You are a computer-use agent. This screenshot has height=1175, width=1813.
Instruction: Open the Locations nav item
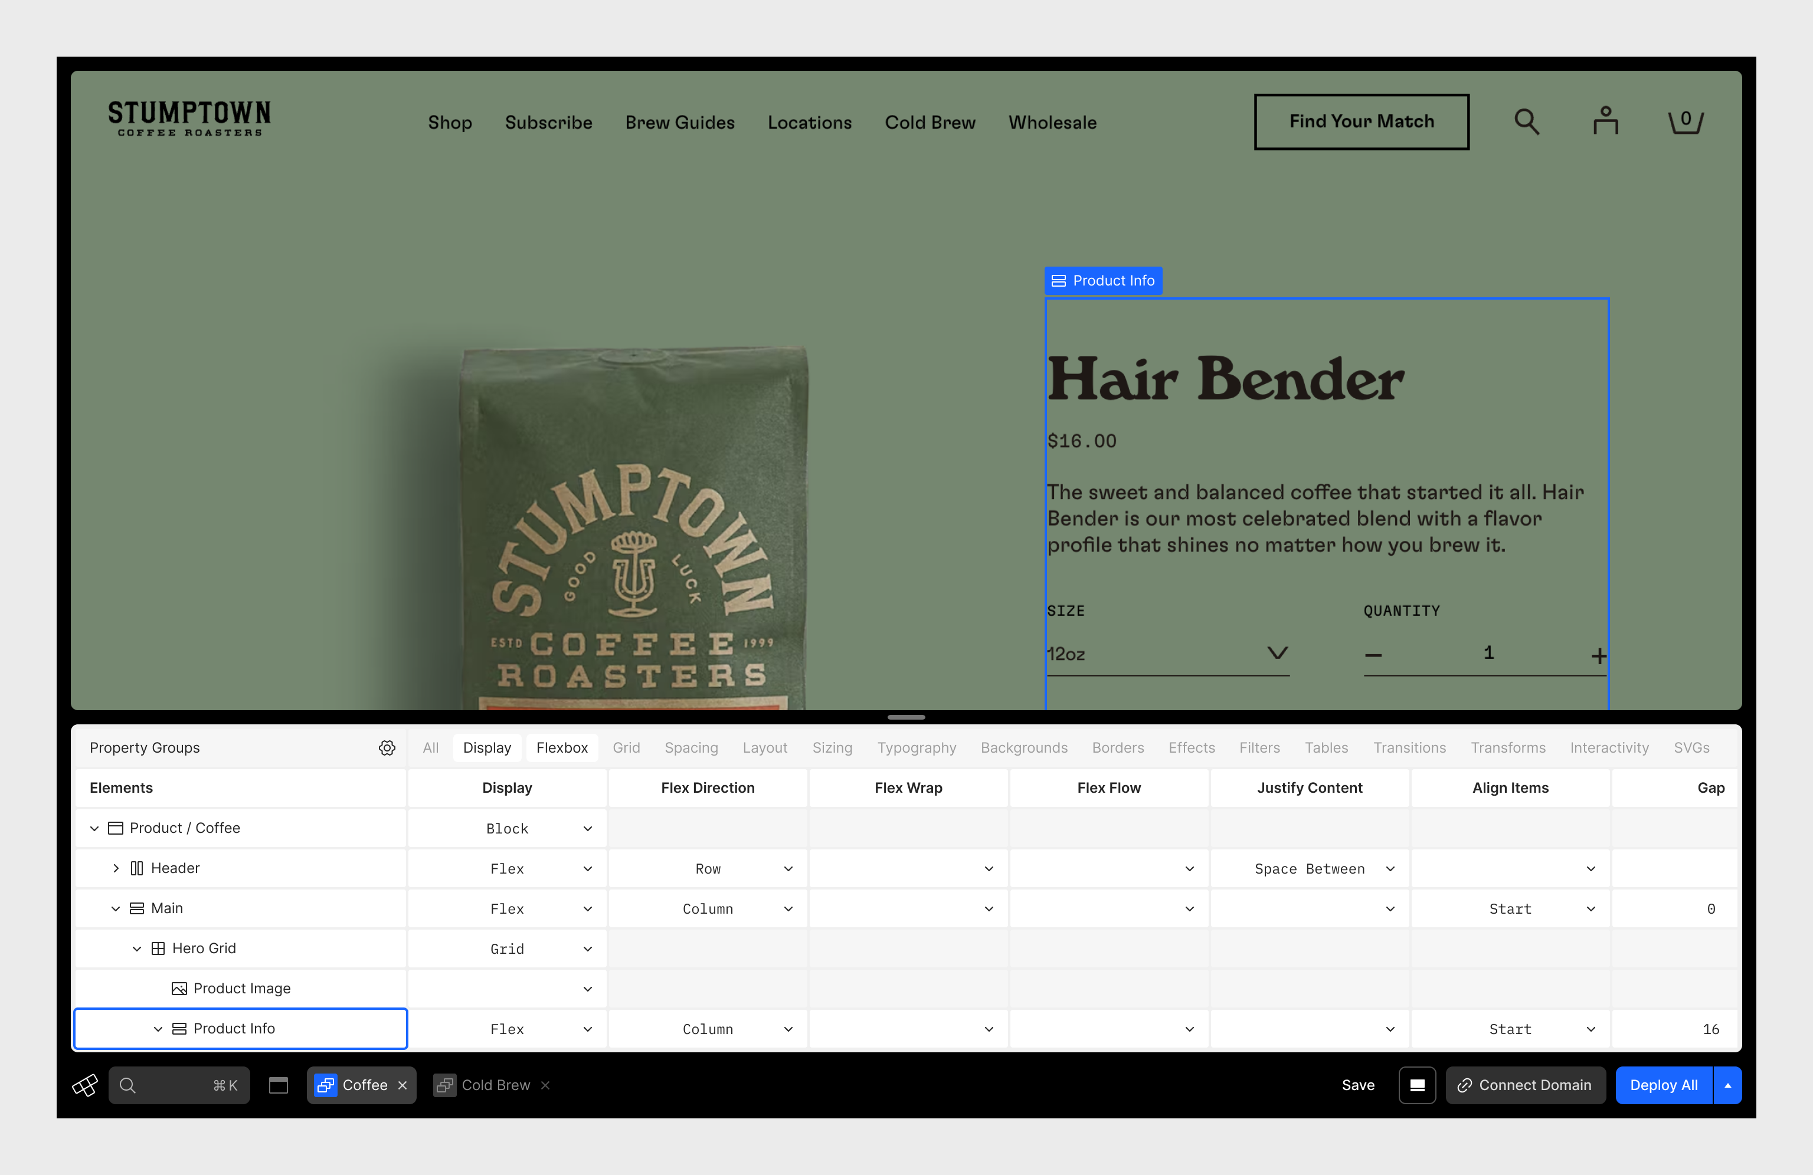tap(810, 123)
